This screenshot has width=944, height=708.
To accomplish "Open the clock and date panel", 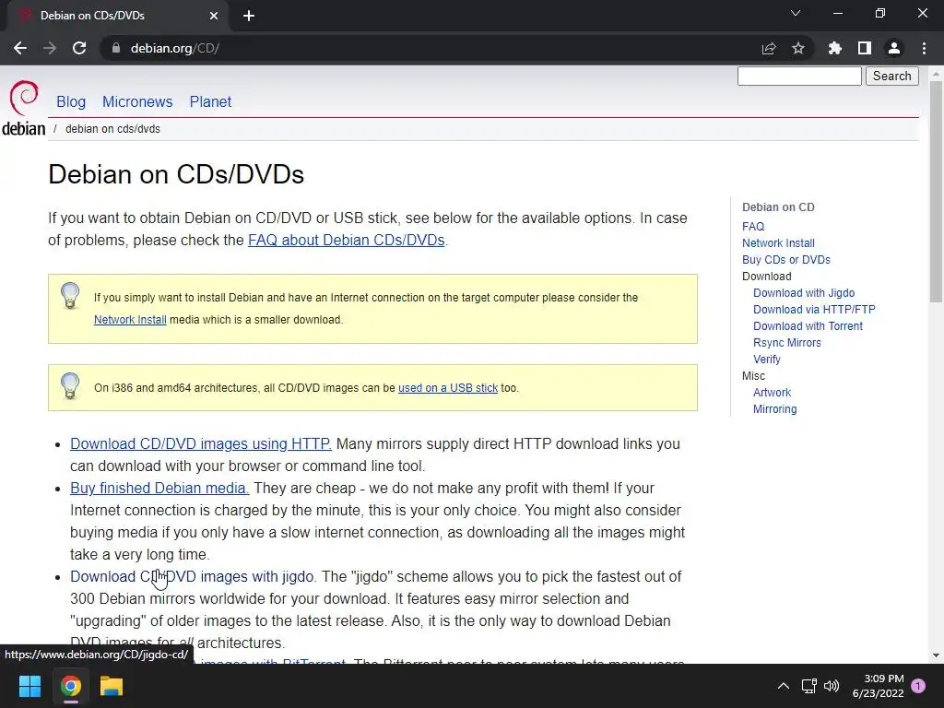I will [878, 686].
